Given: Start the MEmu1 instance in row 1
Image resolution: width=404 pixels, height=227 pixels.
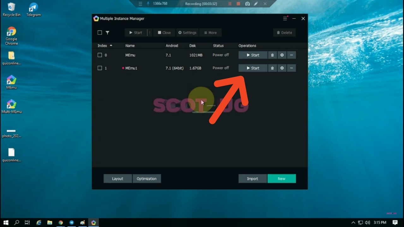Looking at the screenshot, I should [253, 68].
